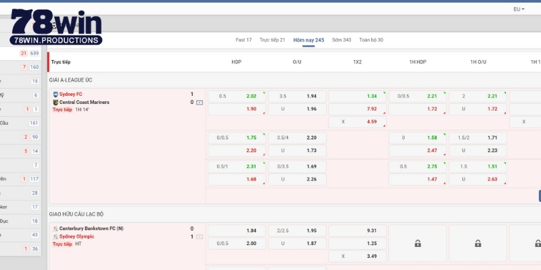Select HDP odds 2.02 for Sydney FC
This screenshot has height=270, width=541.
(x=237, y=96)
